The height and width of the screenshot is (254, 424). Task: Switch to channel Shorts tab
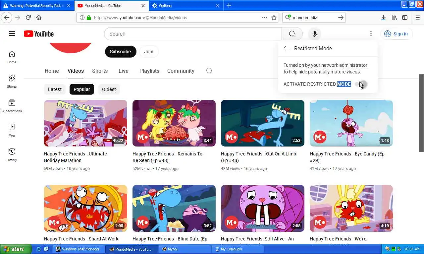pos(100,71)
